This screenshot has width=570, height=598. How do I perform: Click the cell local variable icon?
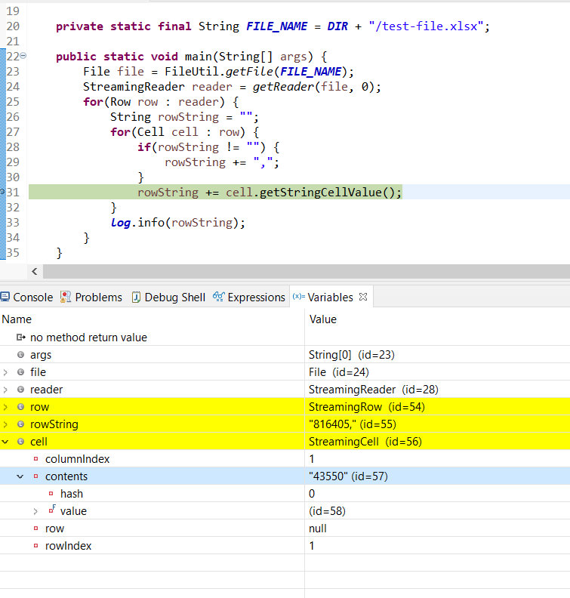point(20,442)
